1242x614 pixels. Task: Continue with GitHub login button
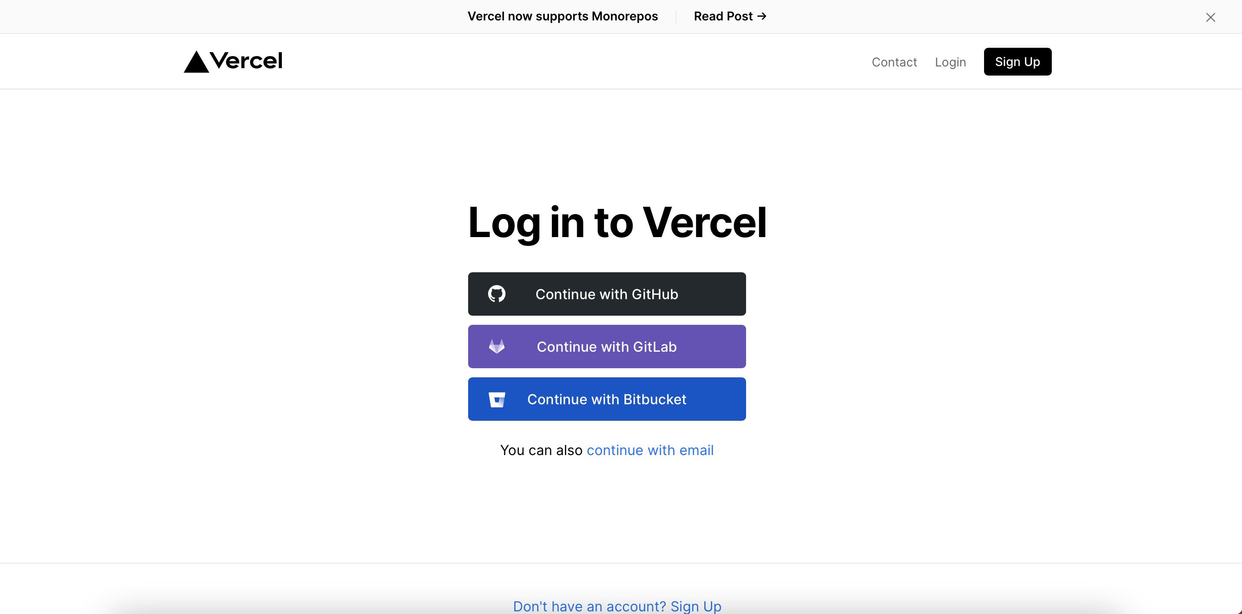(607, 294)
